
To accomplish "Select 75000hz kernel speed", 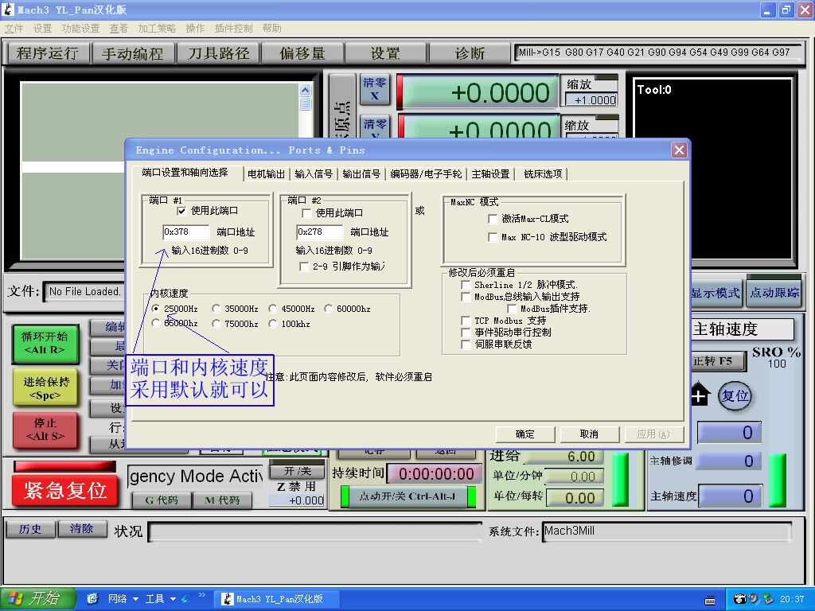I will pos(216,324).
